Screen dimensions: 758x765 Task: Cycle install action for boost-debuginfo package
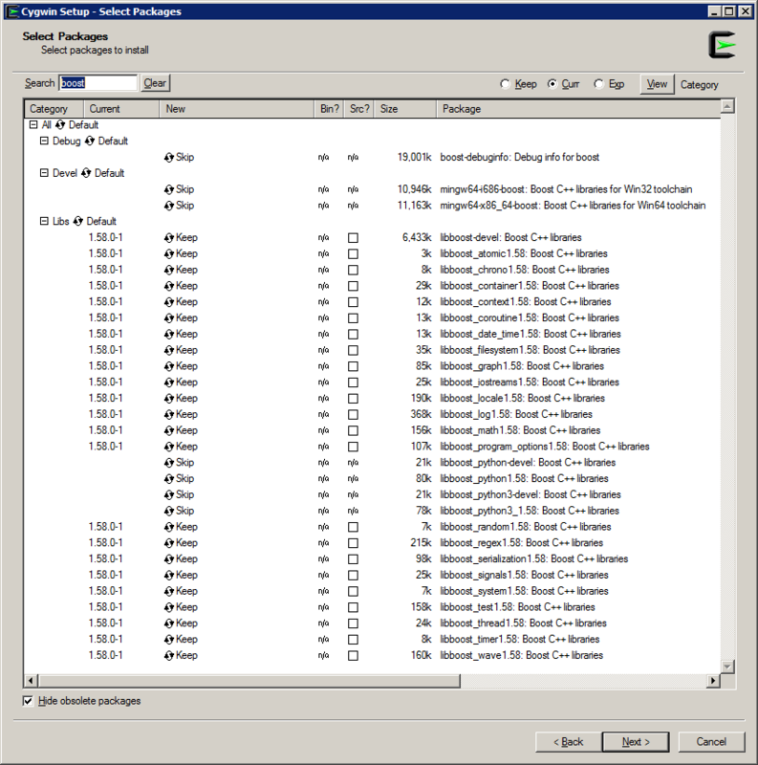click(x=169, y=157)
